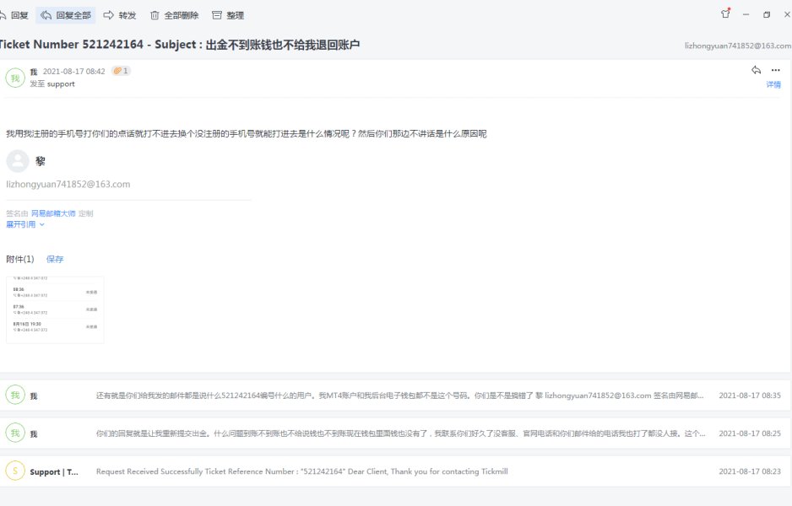The image size is (792, 506).
Task: Click Organize (整理) button
Action: [228, 16]
